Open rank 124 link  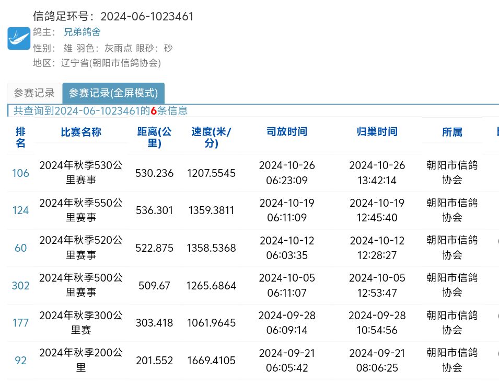[x=20, y=210]
